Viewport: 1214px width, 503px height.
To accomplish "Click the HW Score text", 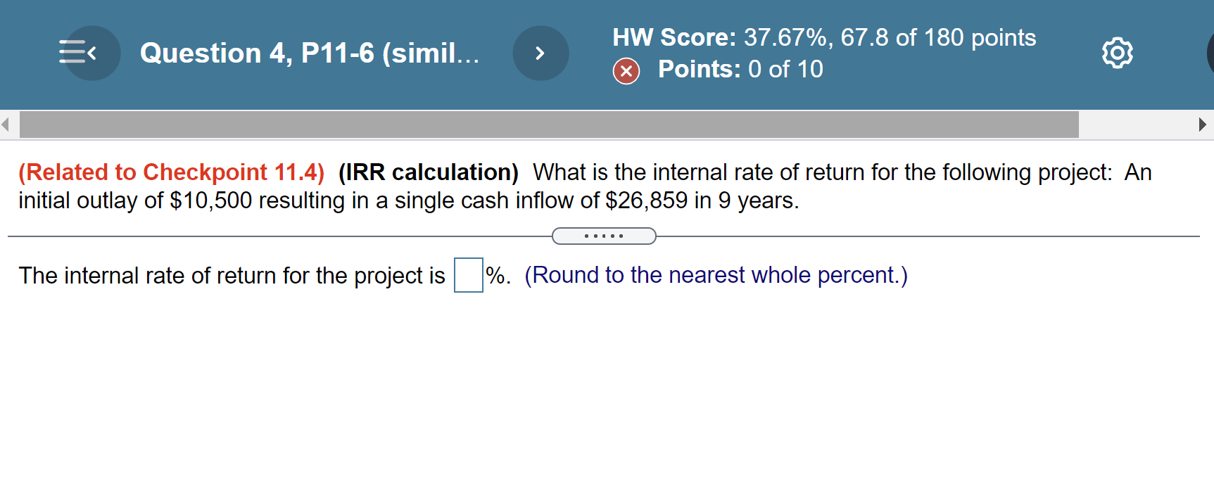I will click(x=824, y=37).
